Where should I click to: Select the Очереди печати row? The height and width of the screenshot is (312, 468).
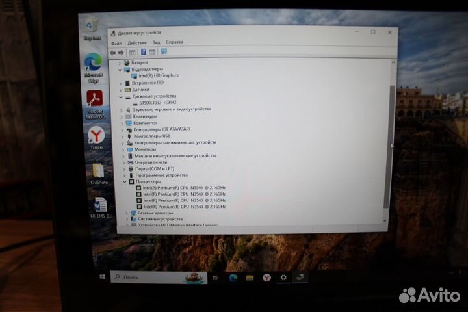(x=151, y=162)
